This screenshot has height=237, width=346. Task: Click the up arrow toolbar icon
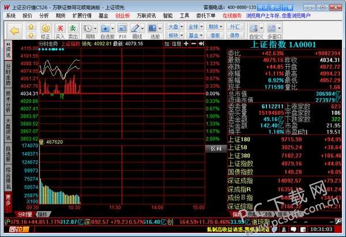coord(31,27)
